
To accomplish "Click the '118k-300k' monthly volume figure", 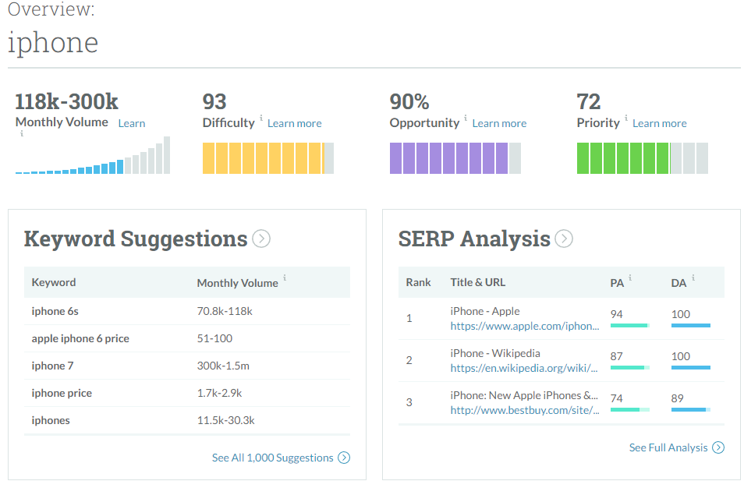I will (66, 101).
